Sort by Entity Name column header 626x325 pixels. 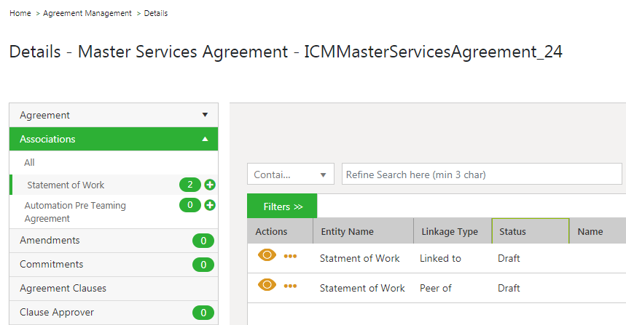coord(347,231)
